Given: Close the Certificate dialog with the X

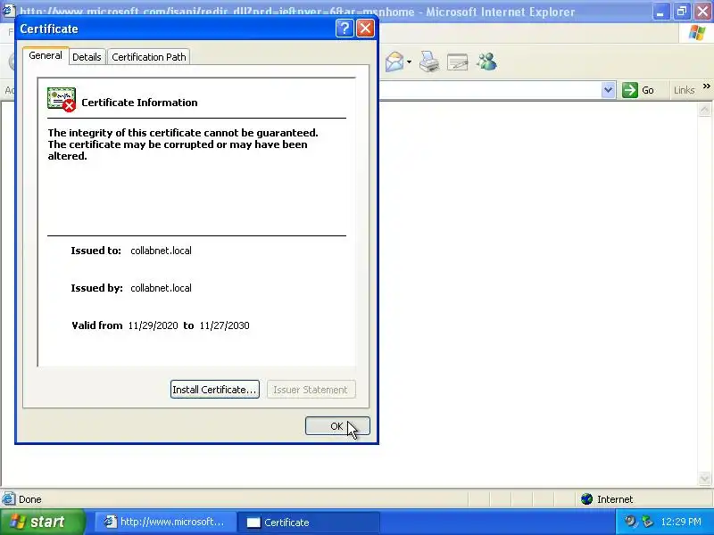Looking at the screenshot, I should point(365,29).
